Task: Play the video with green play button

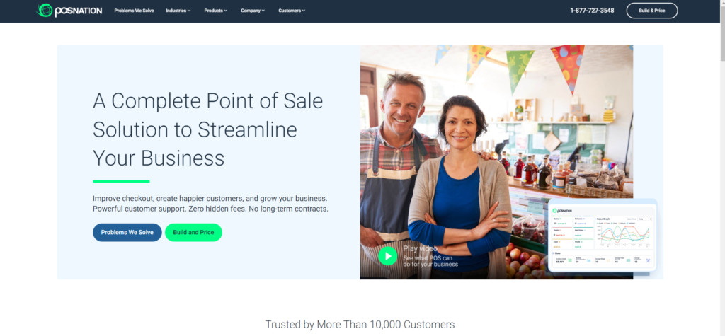Action: (387, 255)
